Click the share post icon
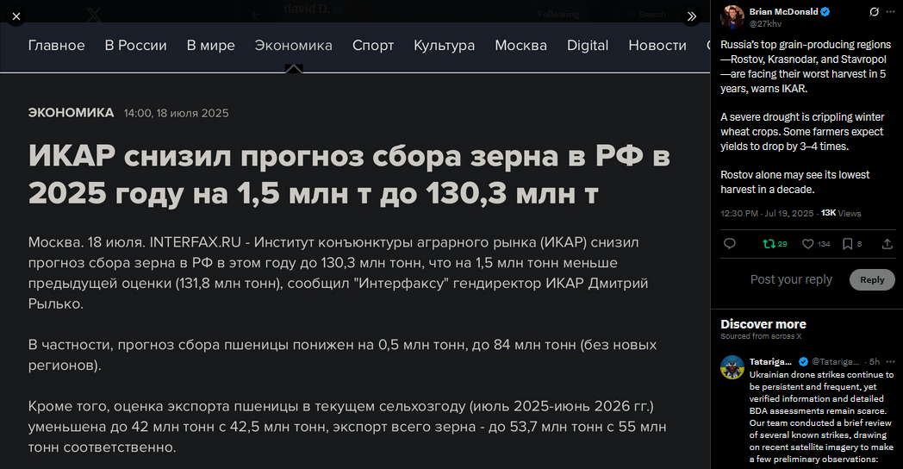903x469 pixels. (x=887, y=244)
